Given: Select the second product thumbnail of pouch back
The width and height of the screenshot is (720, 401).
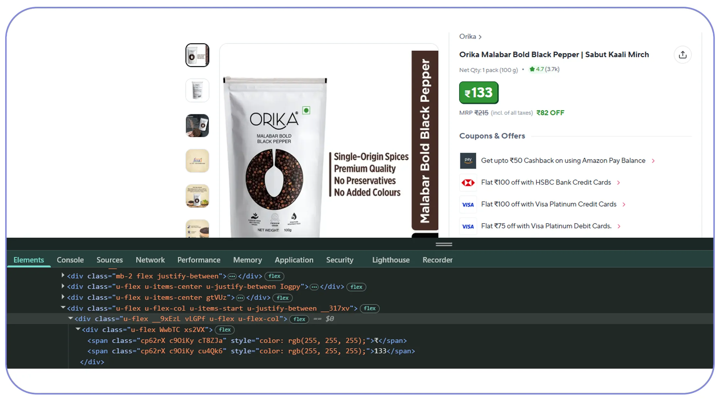Looking at the screenshot, I should click(197, 90).
